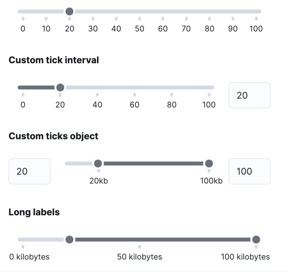The image size is (287, 272).
Task: Click the 50 kilobytes tick label
Action: (x=140, y=257)
